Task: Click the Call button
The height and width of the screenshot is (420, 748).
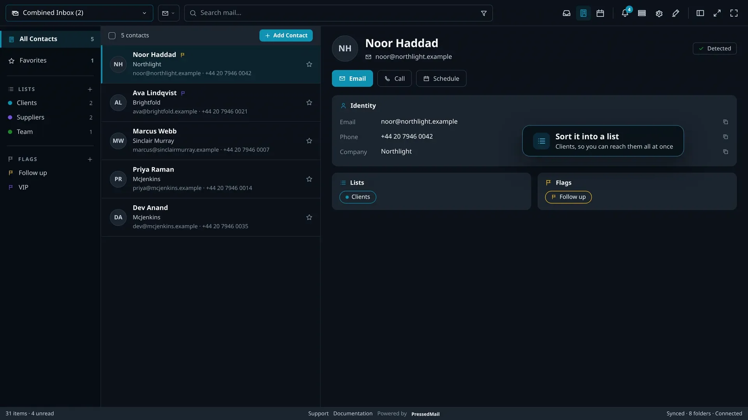Action: [394, 79]
